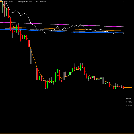
Task: Click the 'in 5 Days' text
Action: tap(129, 105)
